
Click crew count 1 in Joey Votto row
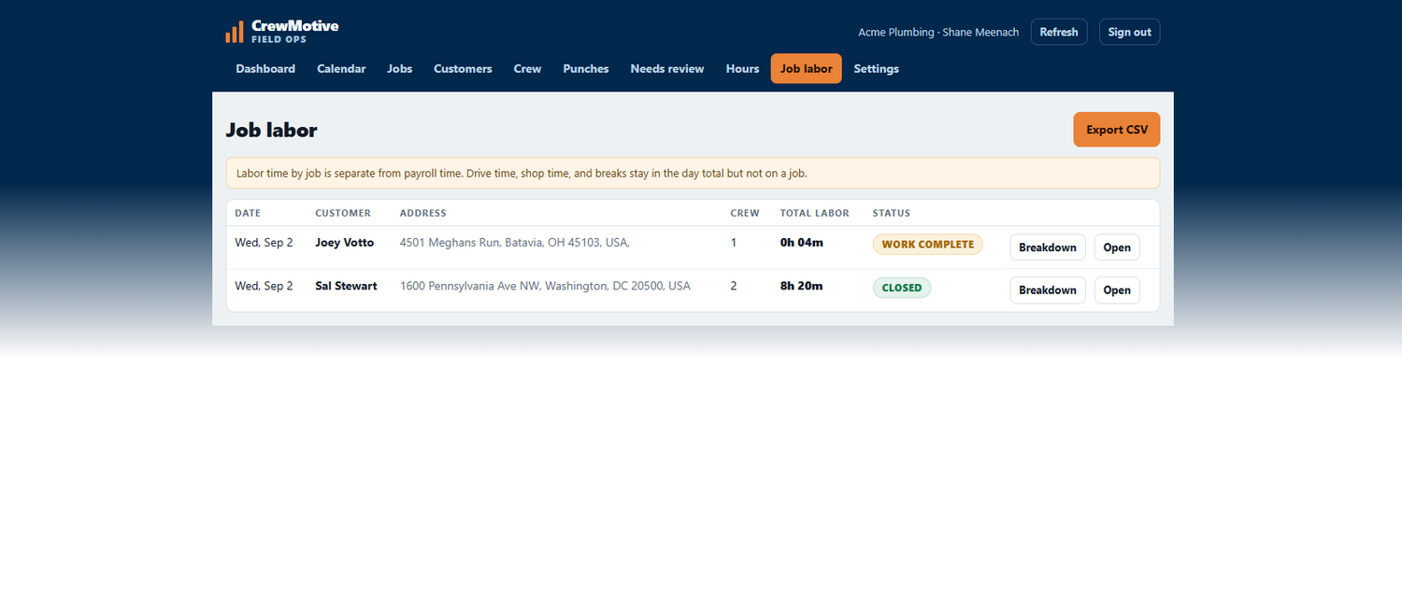click(734, 243)
